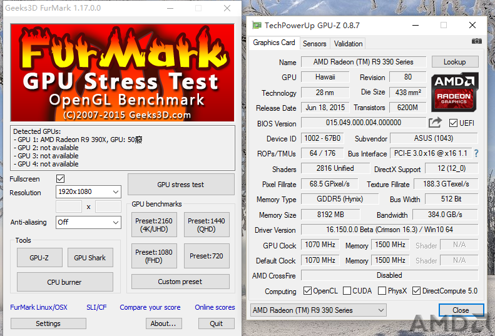Click the Subvendor value ASUS (1043)
The height and width of the screenshot is (336, 495).
click(x=434, y=138)
